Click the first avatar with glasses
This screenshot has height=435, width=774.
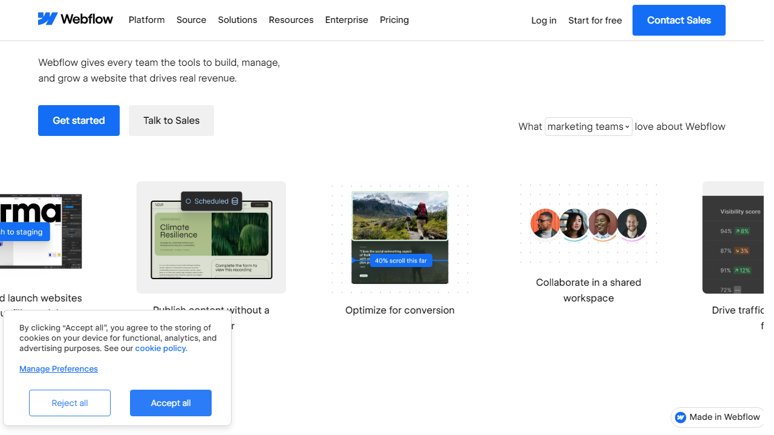[x=545, y=224]
